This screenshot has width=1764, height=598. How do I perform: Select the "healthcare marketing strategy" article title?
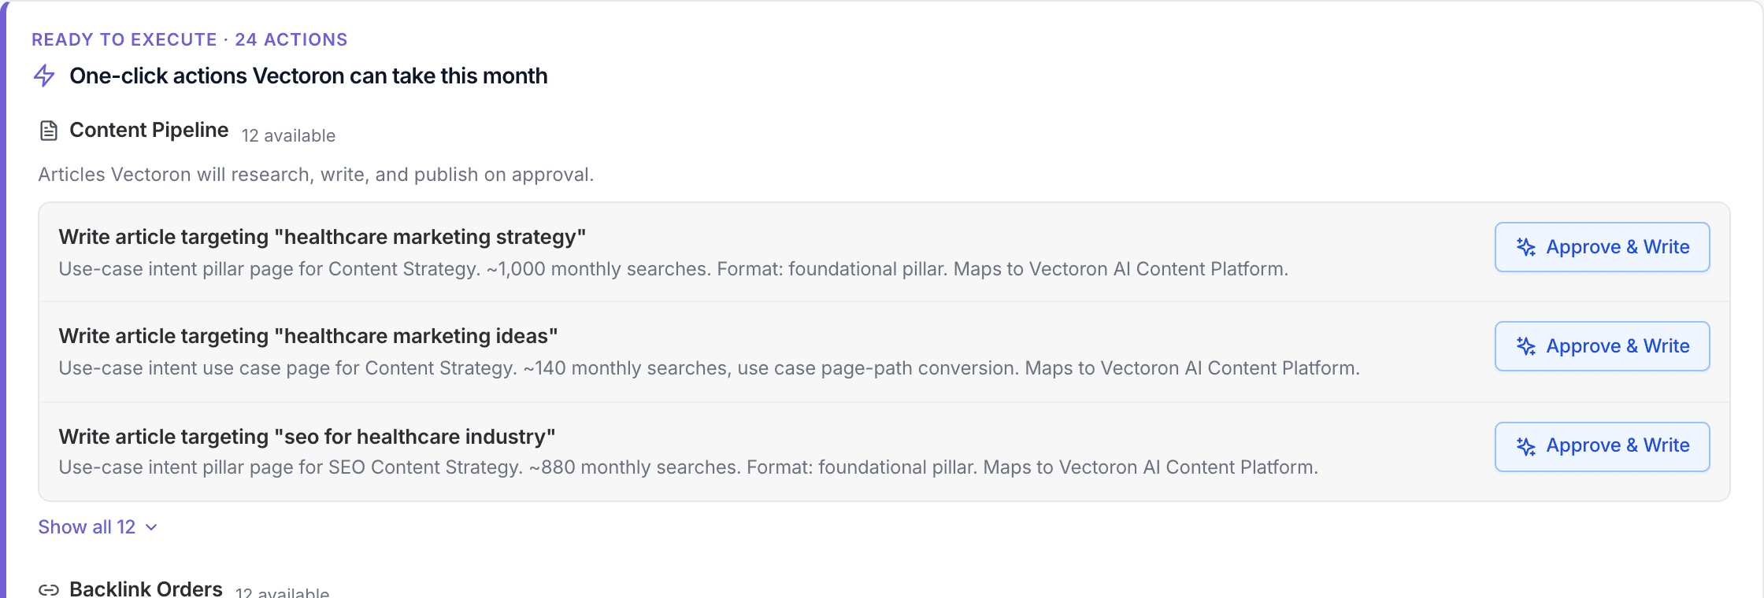coord(322,237)
